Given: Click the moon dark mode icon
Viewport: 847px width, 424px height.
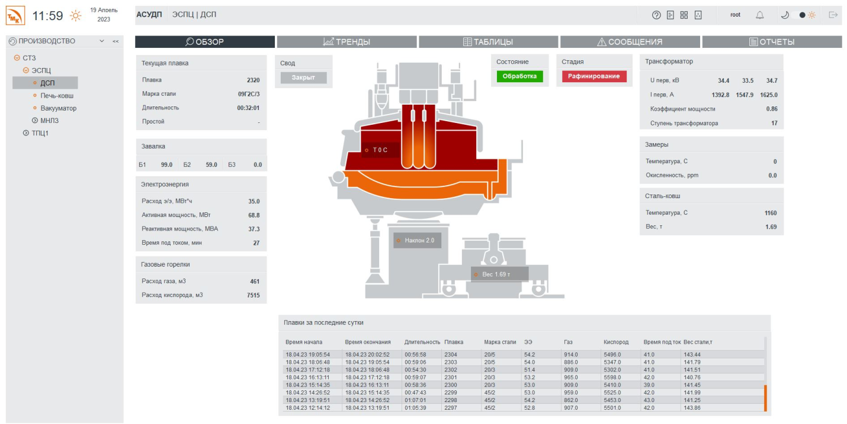Looking at the screenshot, I should [785, 15].
